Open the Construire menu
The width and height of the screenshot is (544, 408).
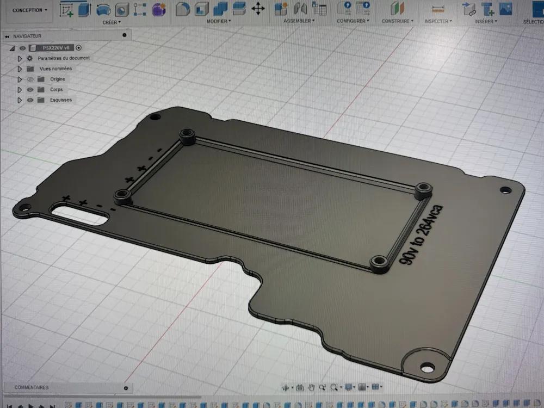pos(398,21)
